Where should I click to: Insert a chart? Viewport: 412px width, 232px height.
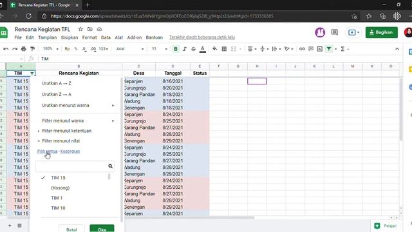point(320,49)
